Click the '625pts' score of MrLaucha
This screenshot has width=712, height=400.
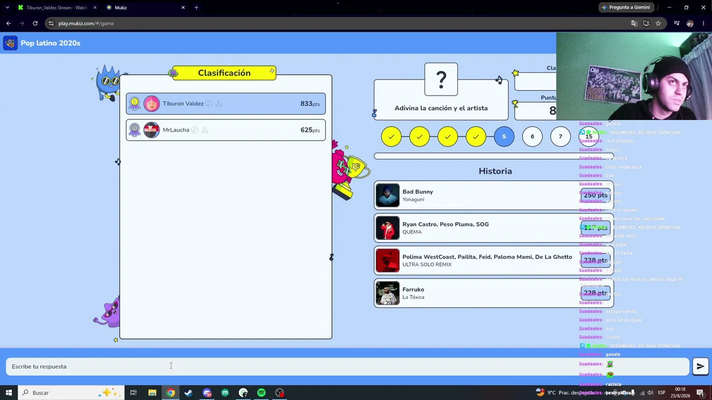pos(310,130)
